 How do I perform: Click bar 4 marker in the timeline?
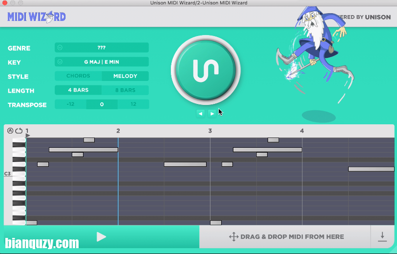(302, 131)
